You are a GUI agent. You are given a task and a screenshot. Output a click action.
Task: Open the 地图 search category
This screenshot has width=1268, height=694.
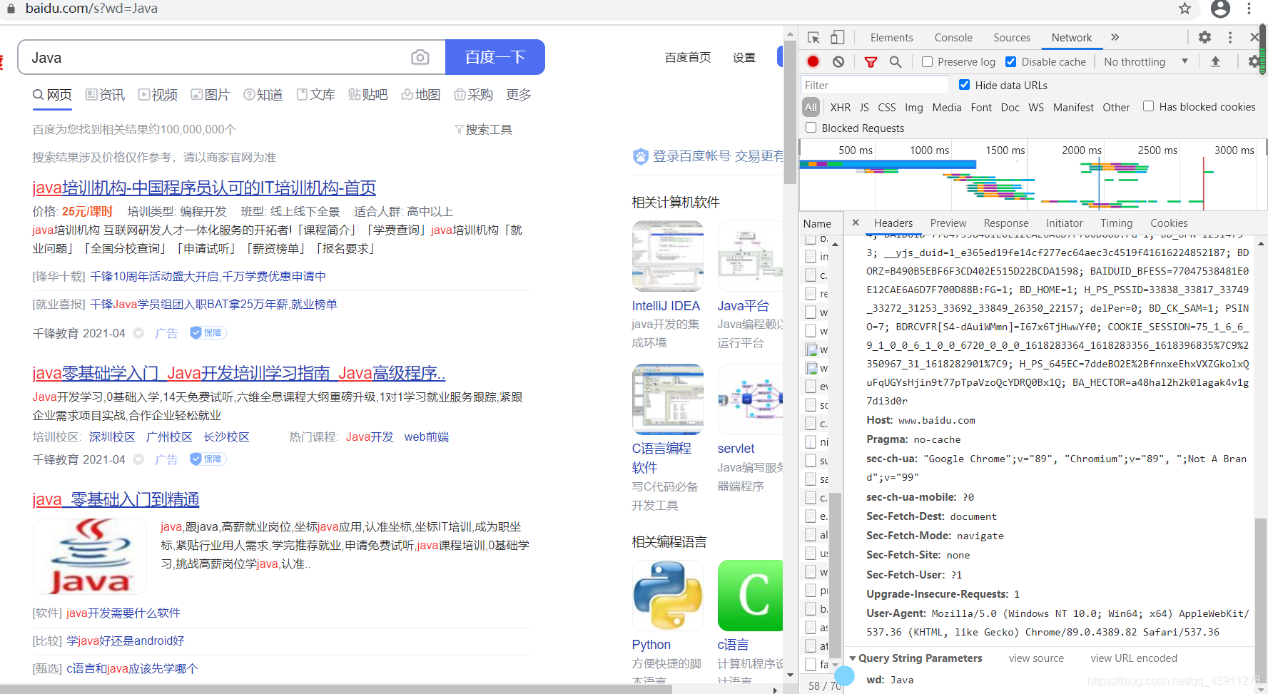click(421, 95)
